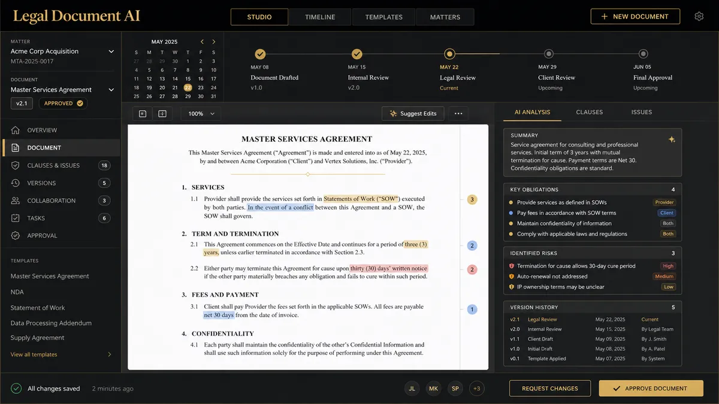This screenshot has height=404, width=719.
Task: Open the Data Processing Addendum template
Action: click(x=51, y=323)
